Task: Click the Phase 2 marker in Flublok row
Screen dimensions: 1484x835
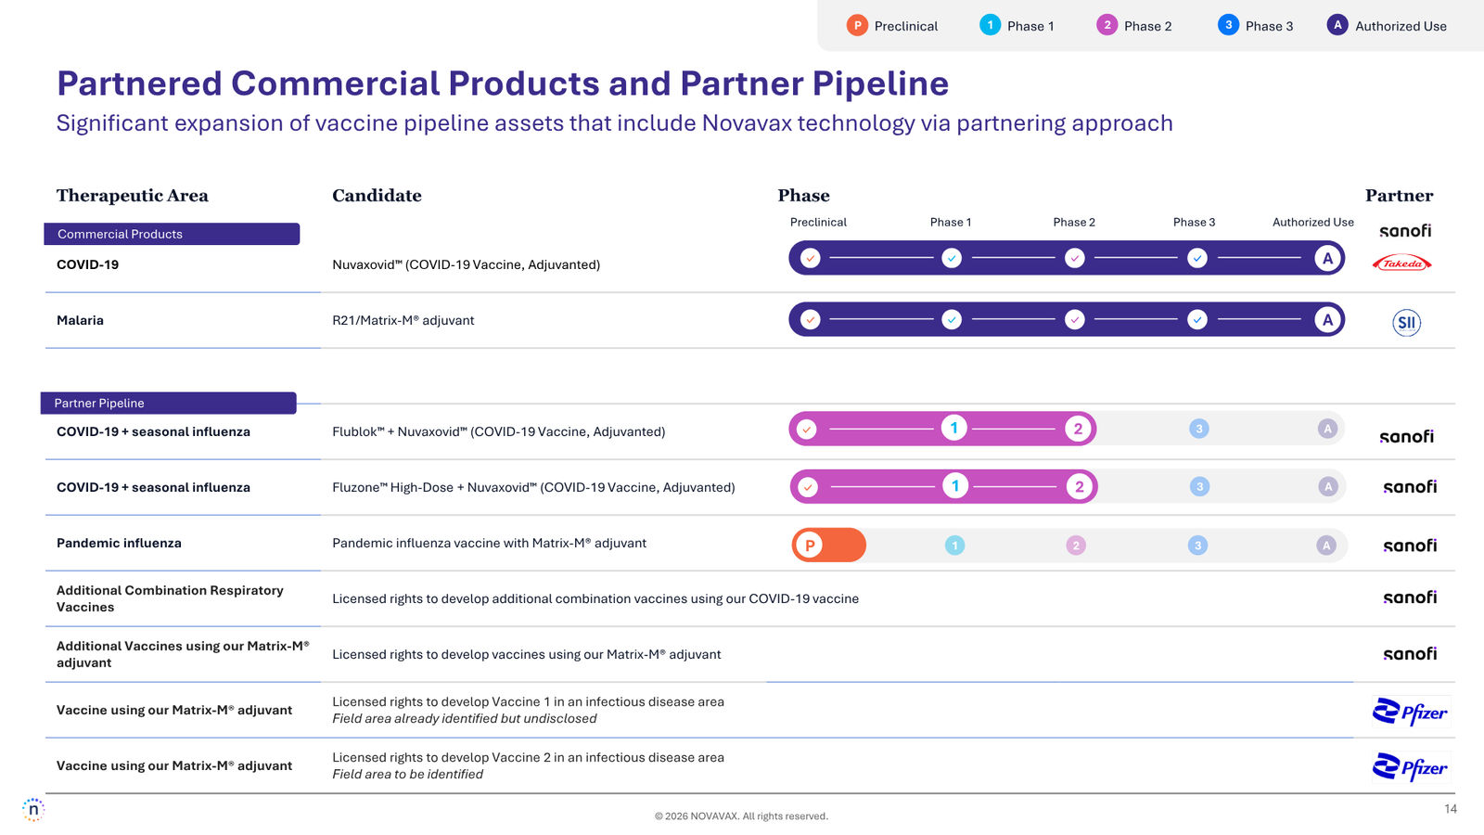Action: 1078,429
